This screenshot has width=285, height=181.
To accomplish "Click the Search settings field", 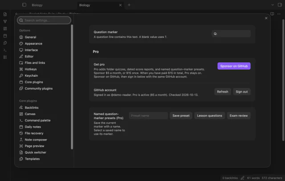I will [x=44, y=20].
